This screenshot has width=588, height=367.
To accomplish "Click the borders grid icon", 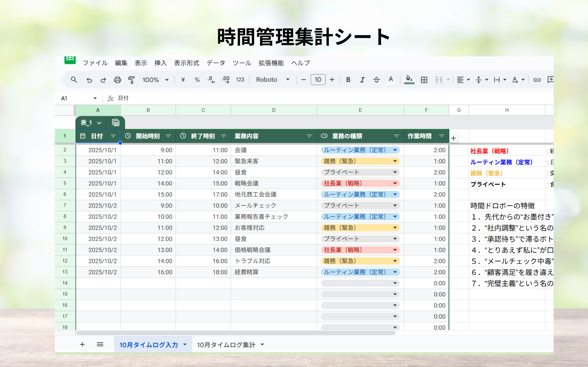I will click(424, 80).
